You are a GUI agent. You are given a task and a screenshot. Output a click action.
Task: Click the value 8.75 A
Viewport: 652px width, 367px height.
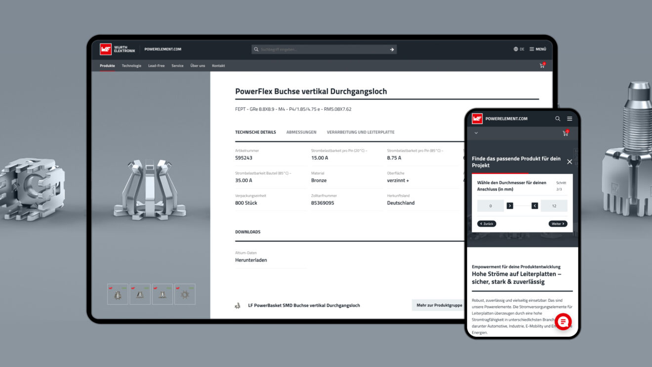394,158
